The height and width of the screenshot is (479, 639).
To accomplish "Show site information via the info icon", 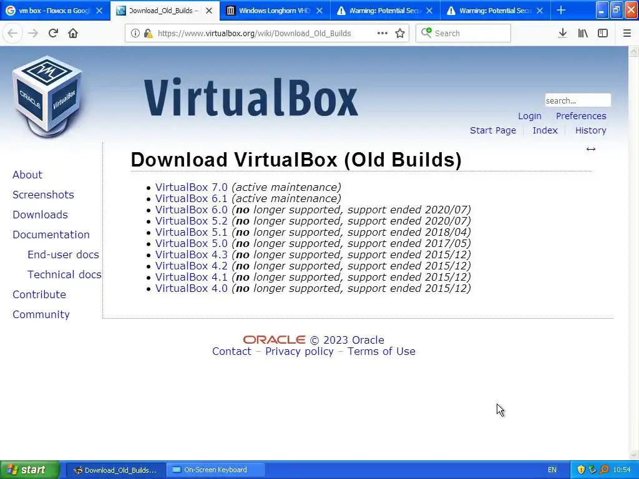I will 135,34.
